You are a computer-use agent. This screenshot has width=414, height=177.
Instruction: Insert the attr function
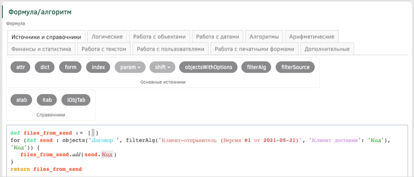point(20,67)
